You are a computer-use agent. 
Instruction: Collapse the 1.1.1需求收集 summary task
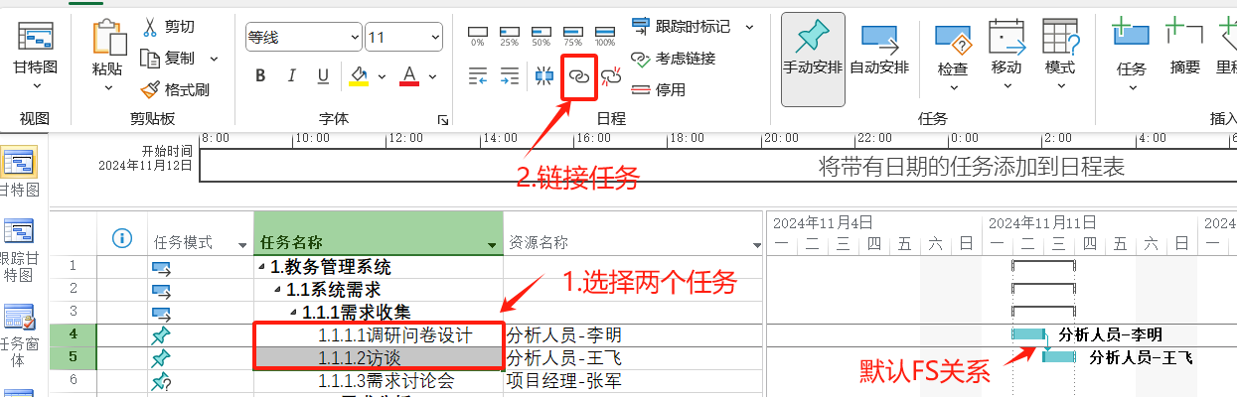(x=294, y=312)
